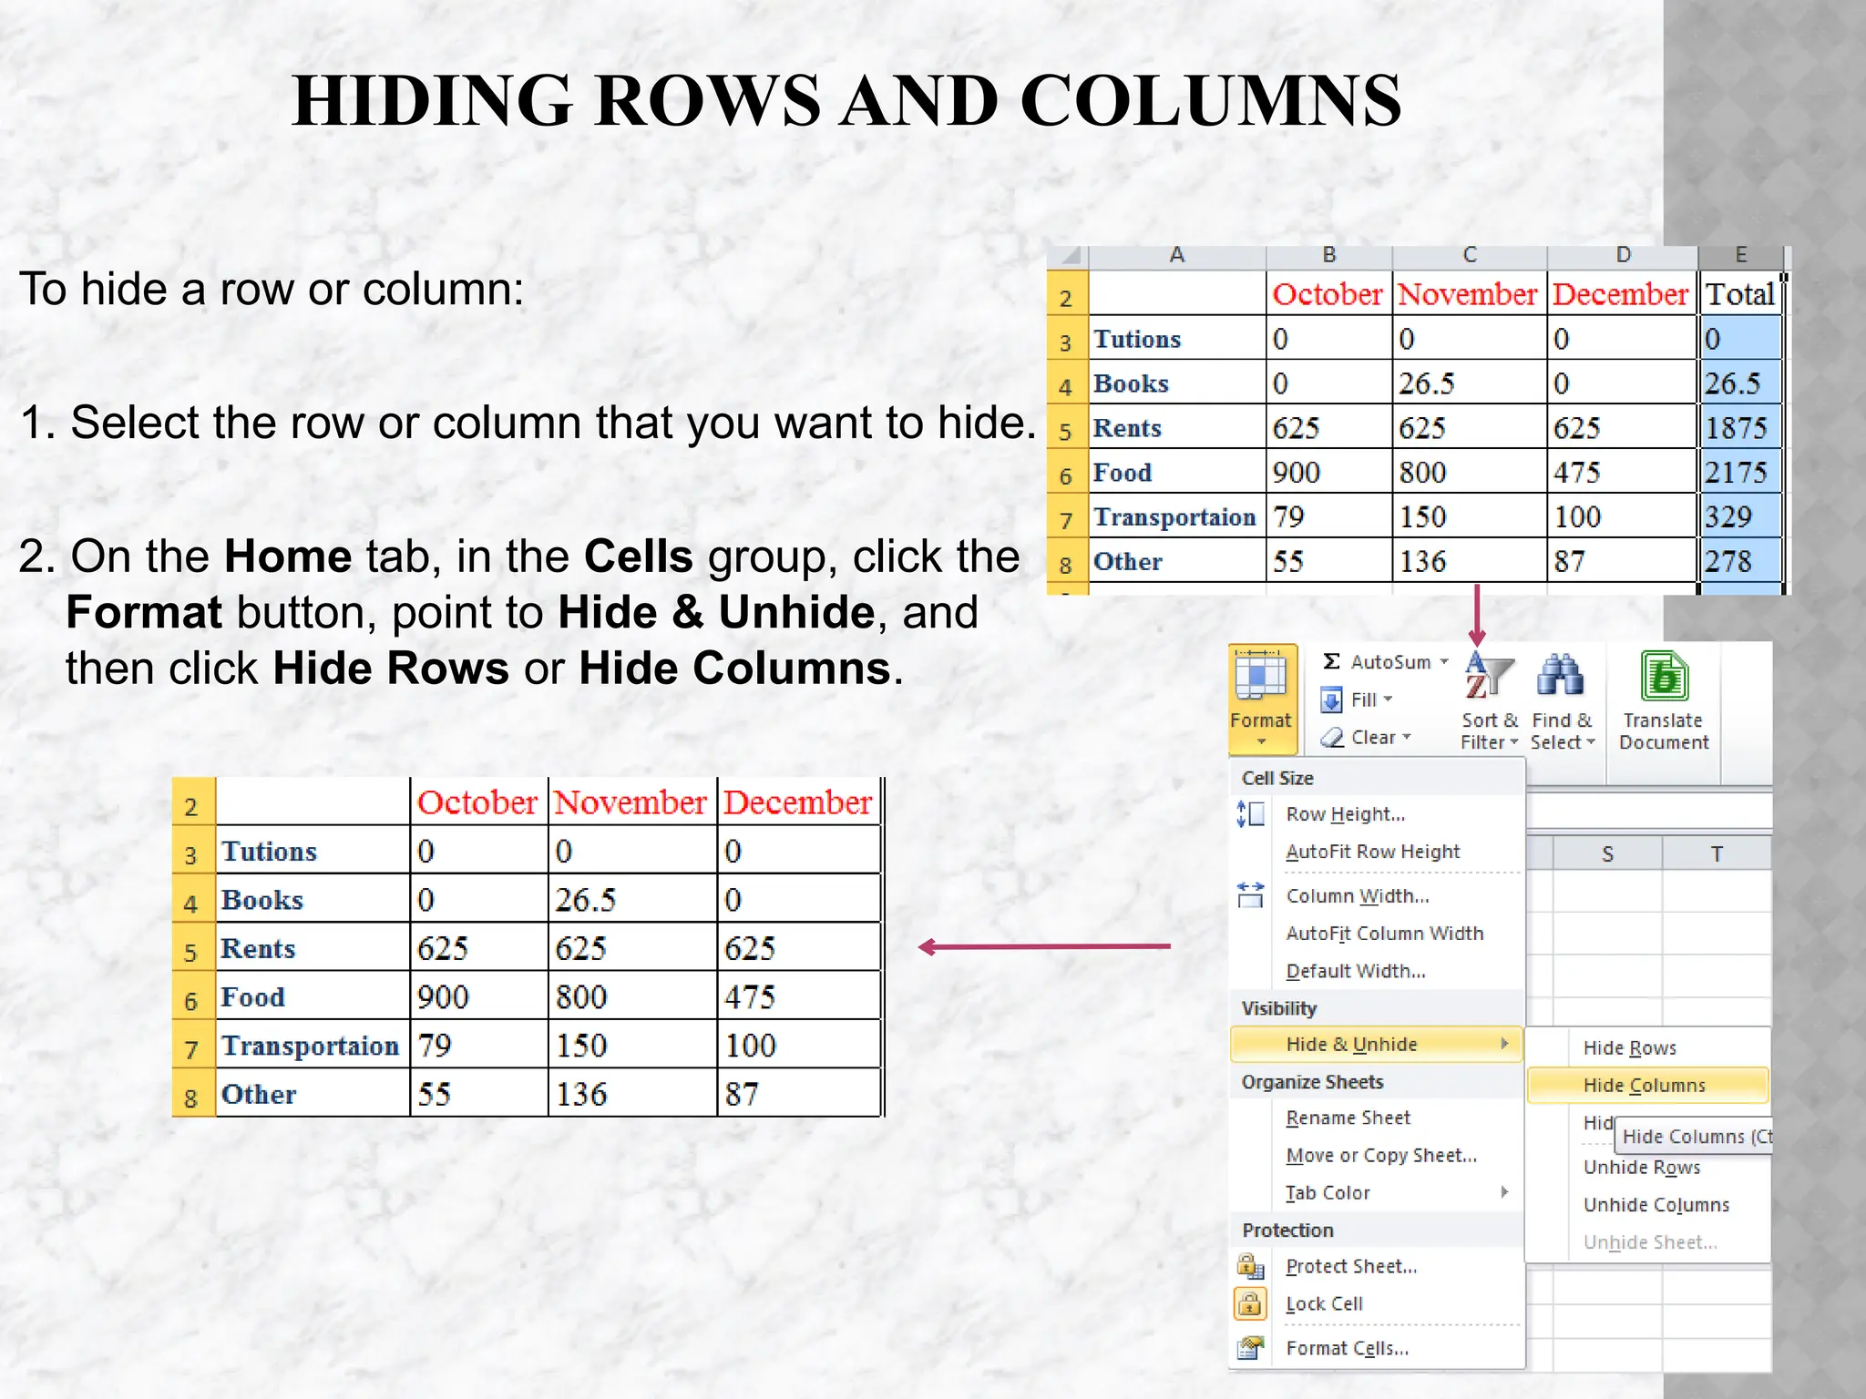Click 'Tutions' cell in top sheet

point(1177,339)
